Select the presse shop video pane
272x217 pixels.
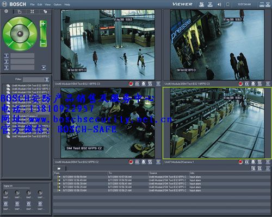(217, 44)
